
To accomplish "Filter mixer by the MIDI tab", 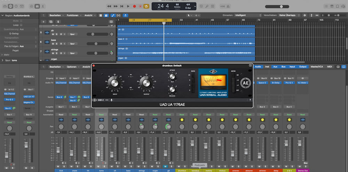I will [x=330, y=67].
